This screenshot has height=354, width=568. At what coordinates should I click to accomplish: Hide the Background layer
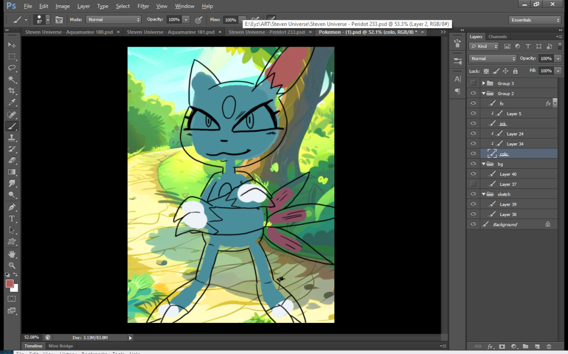click(x=473, y=224)
